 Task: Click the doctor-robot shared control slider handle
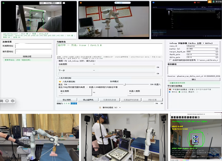coord(124,84)
